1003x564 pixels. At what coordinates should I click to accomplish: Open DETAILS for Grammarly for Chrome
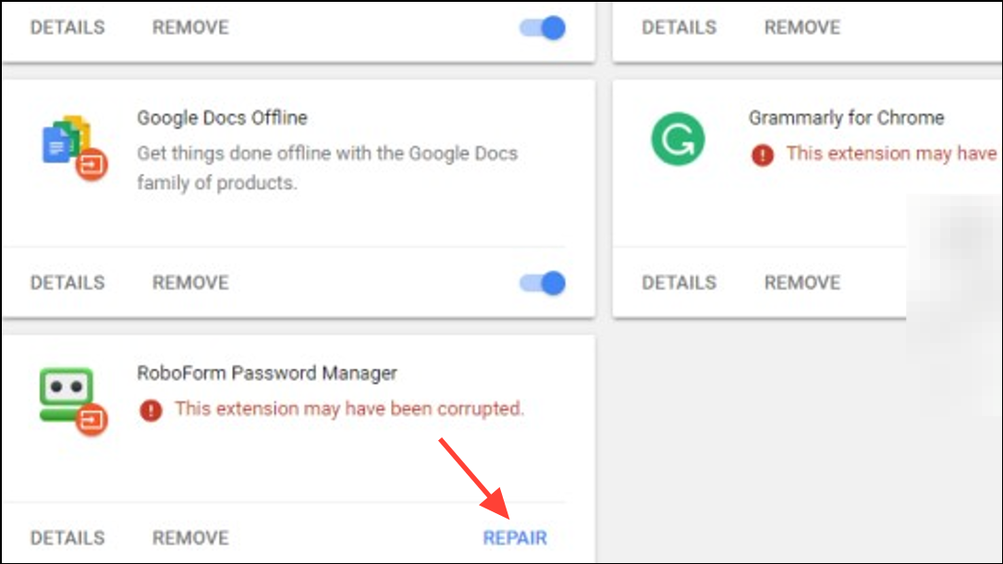point(679,283)
